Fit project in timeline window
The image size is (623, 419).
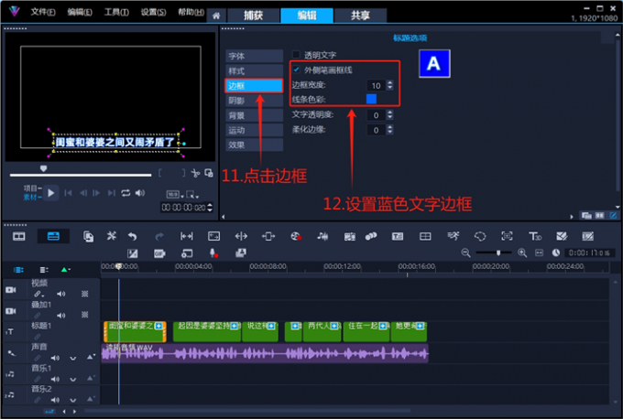pyautogui.click(x=539, y=252)
